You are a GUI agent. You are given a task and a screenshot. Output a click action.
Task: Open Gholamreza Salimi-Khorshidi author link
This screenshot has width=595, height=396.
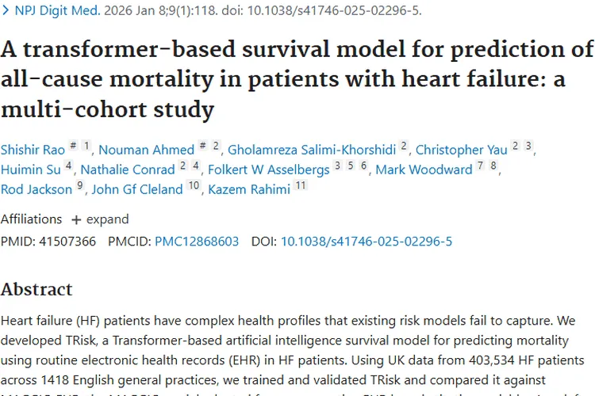(x=312, y=150)
